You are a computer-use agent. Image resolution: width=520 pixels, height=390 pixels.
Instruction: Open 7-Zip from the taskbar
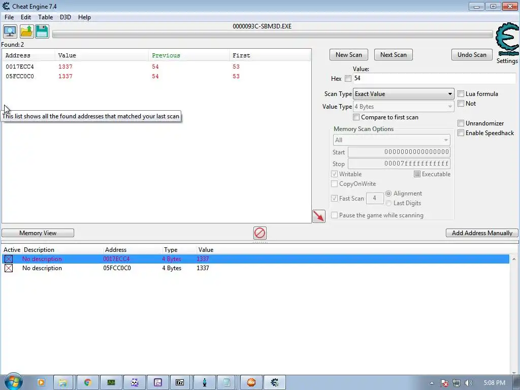(x=179, y=382)
